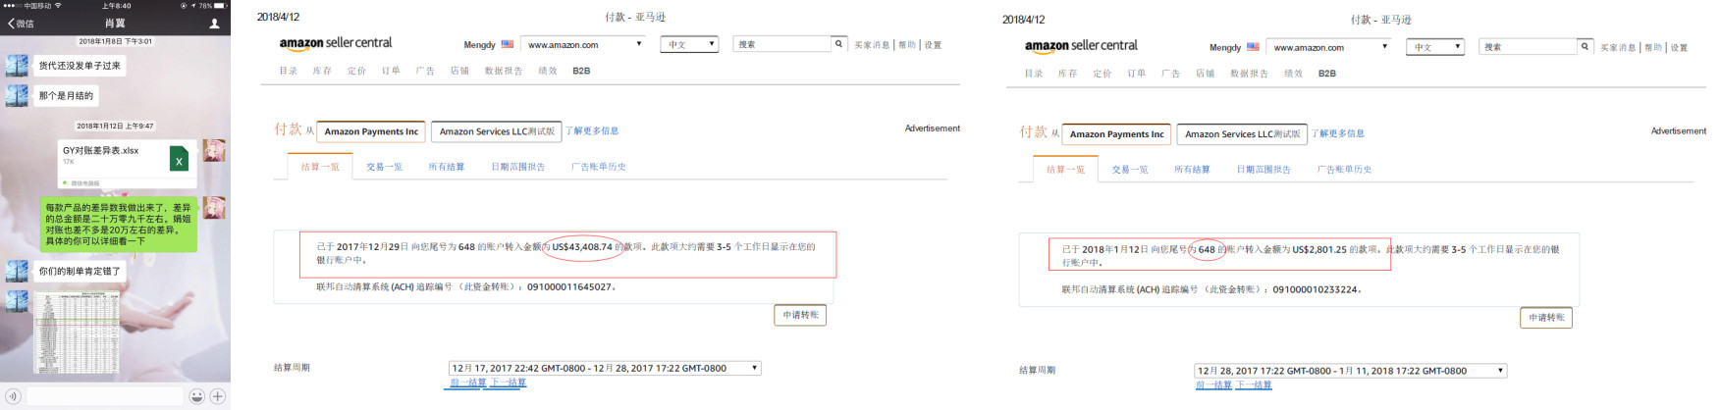Open the 目录 menu on the US$2,801.25 page

coord(1034,74)
